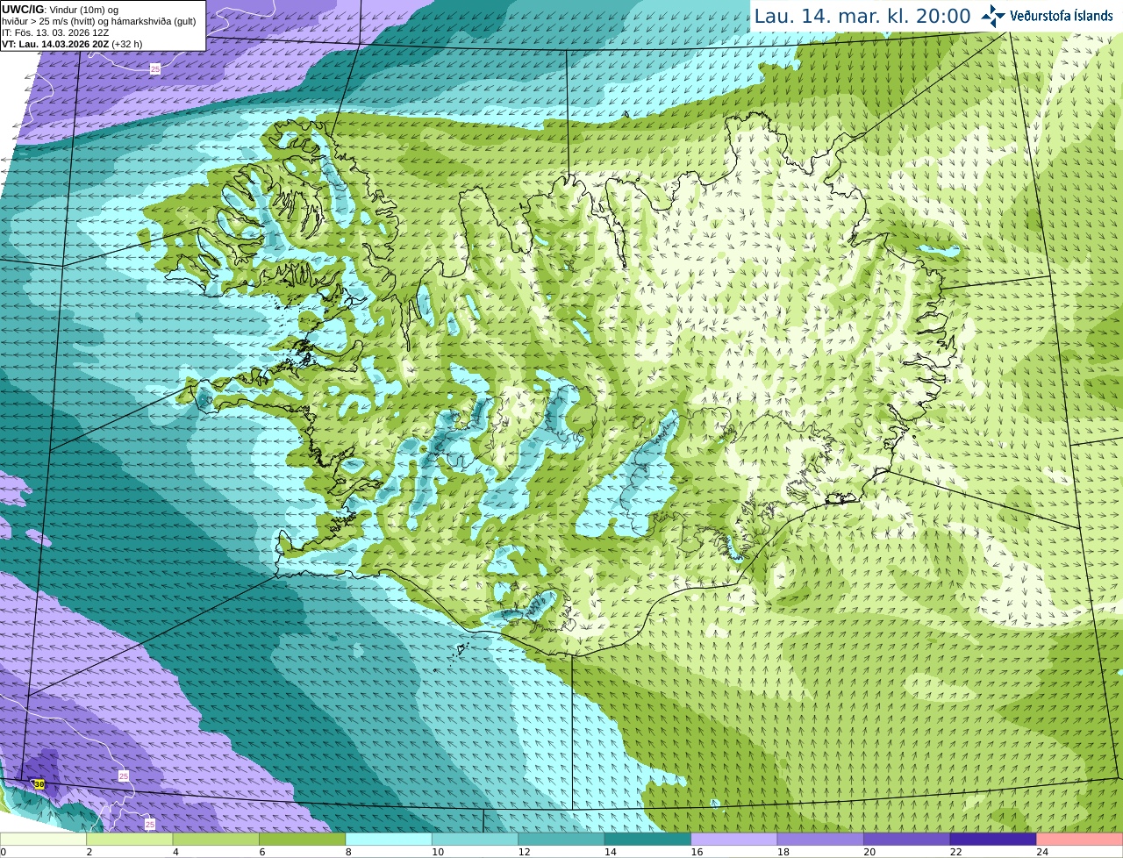
Task: Select the pink legend swatch above 24
Action: coord(1080,840)
